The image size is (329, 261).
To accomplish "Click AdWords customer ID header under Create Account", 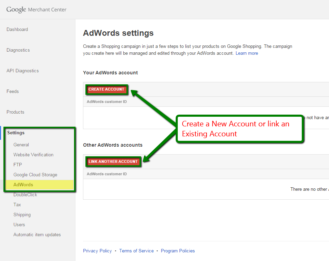I will (106, 102).
